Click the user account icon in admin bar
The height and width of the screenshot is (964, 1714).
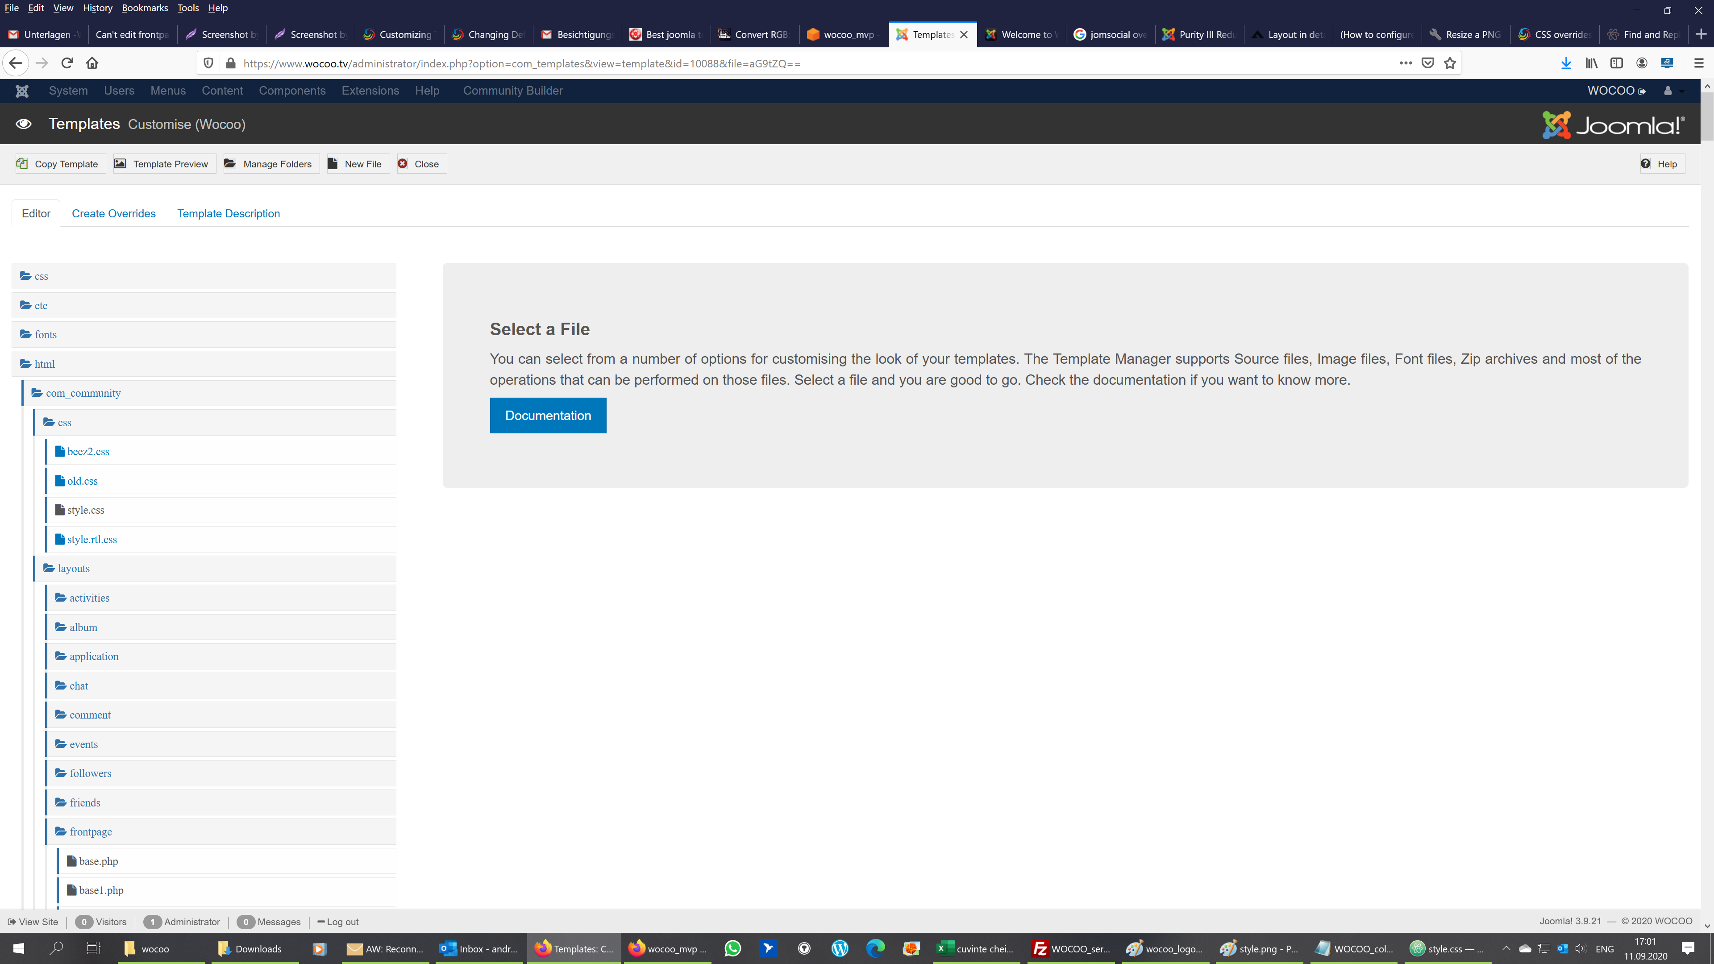[x=1669, y=91]
